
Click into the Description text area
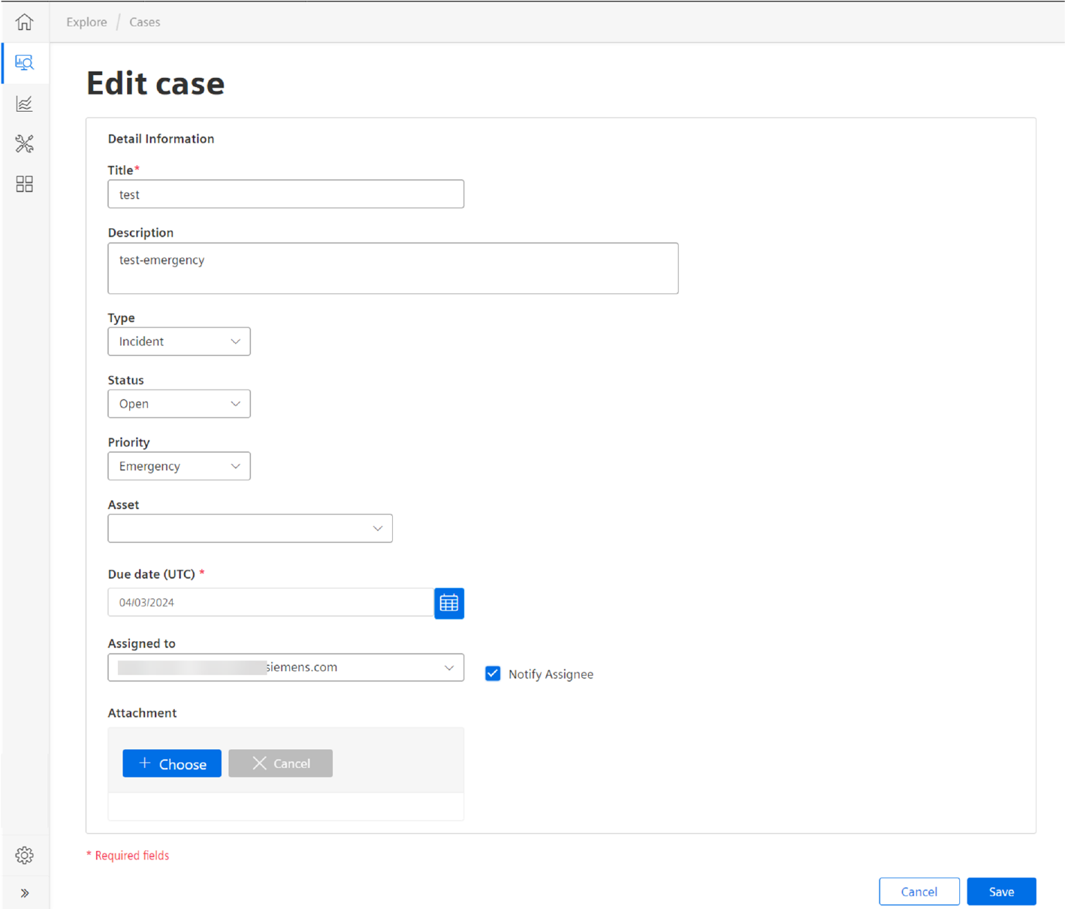pyautogui.click(x=393, y=268)
